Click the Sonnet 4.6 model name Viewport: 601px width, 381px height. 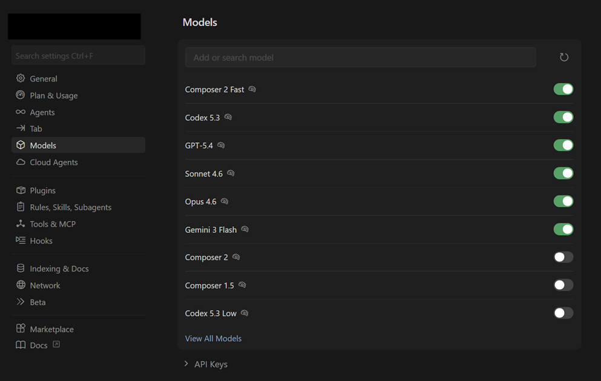click(x=203, y=174)
